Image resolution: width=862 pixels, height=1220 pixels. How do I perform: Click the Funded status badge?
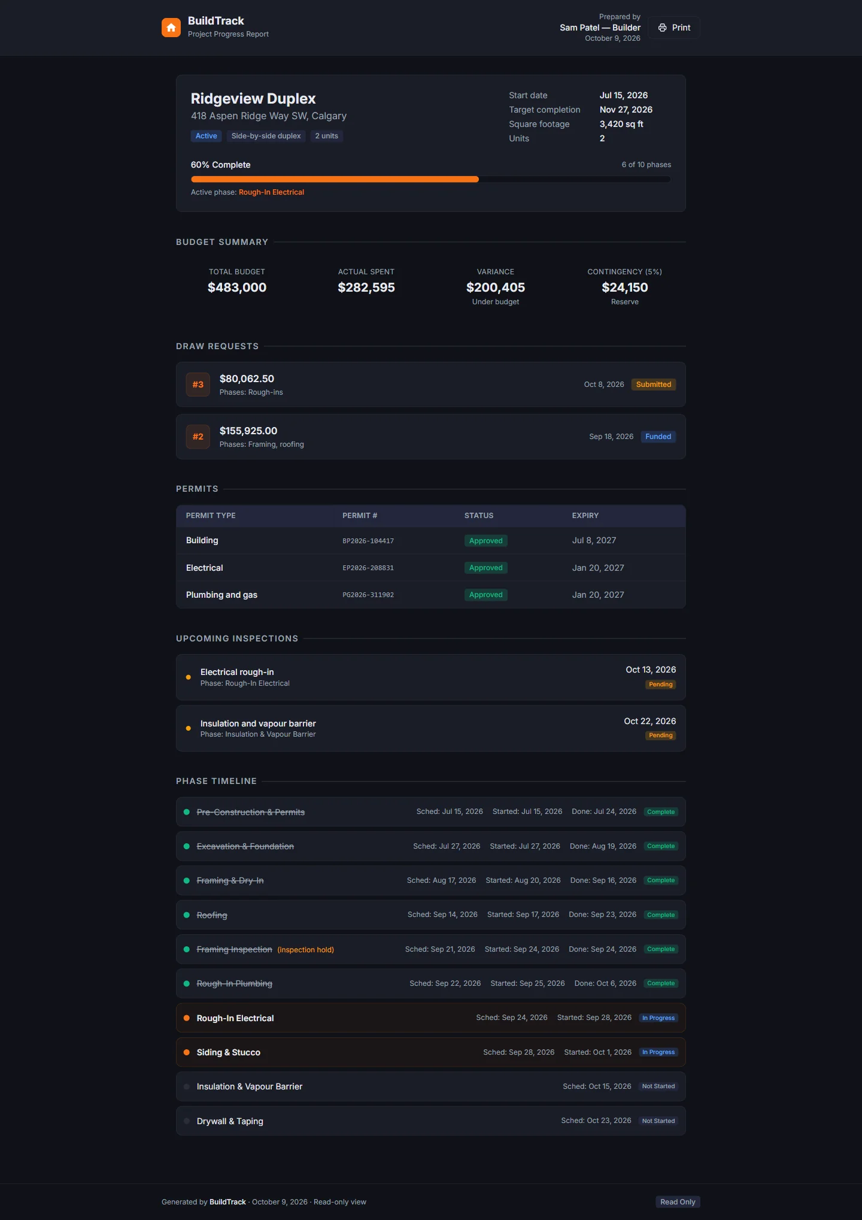coord(658,437)
